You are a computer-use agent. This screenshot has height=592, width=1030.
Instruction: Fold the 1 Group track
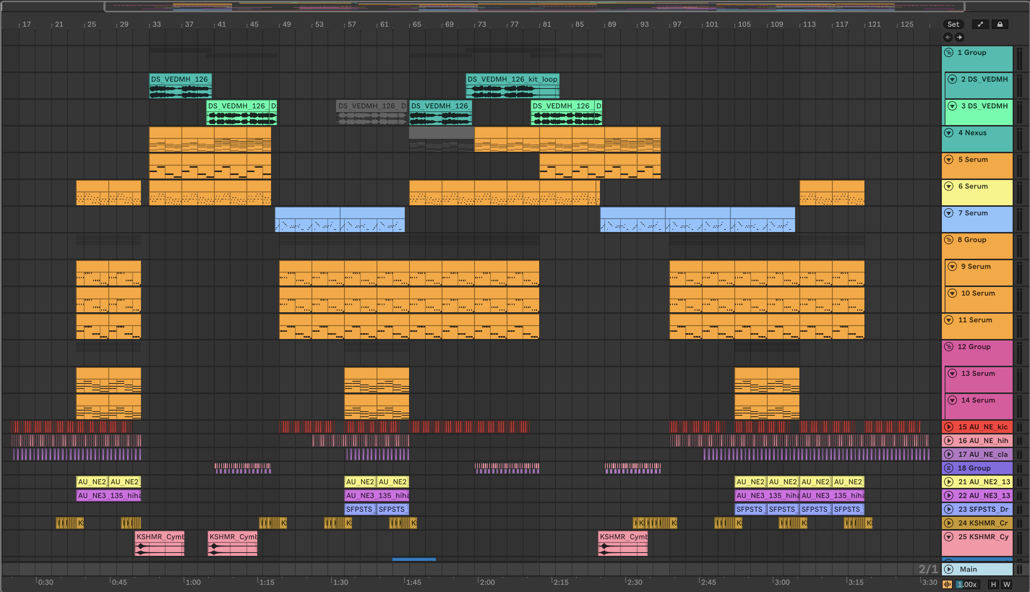949,52
